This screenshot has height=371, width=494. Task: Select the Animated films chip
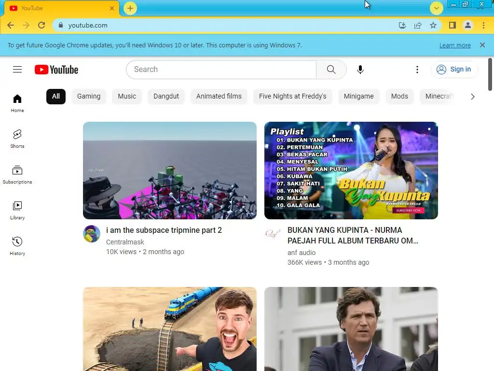[219, 97]
